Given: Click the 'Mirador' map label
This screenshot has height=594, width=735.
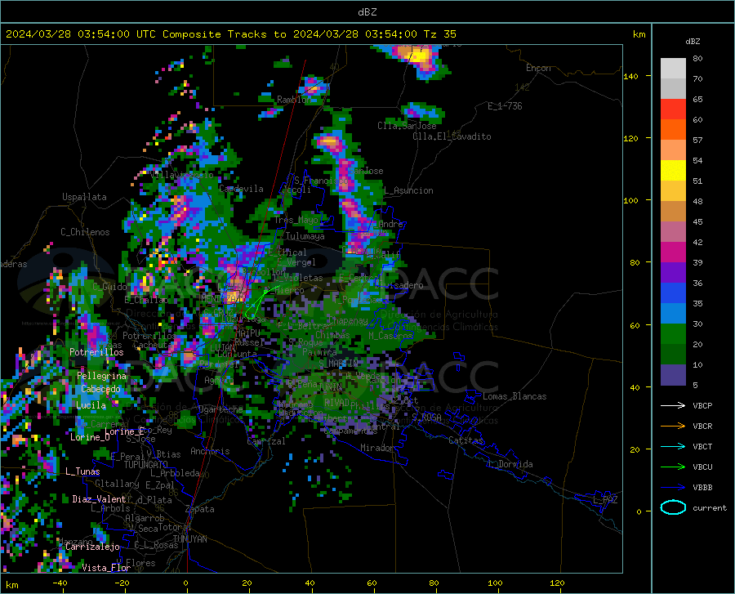Looking at the screenshot, I should [376, 448].
